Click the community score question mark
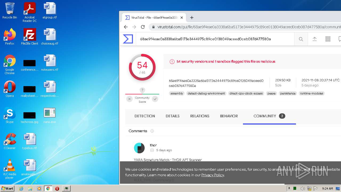The height and width of the screenshot is (192, 341). [x=142, y=90]
